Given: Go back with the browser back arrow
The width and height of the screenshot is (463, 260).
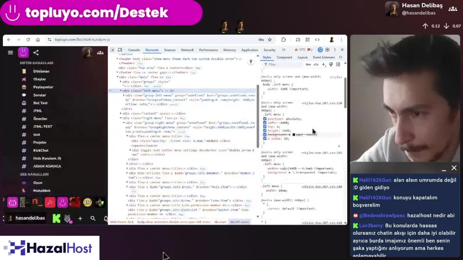Looking at the screenshot, I should coord(9,40).
